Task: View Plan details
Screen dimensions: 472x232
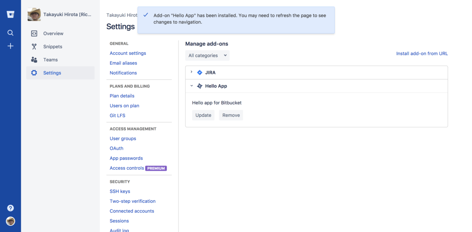Action: point(122,96)
